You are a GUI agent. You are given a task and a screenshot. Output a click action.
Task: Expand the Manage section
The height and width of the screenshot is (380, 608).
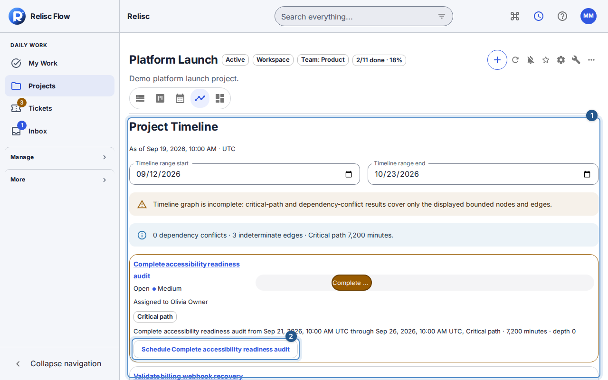59,157
